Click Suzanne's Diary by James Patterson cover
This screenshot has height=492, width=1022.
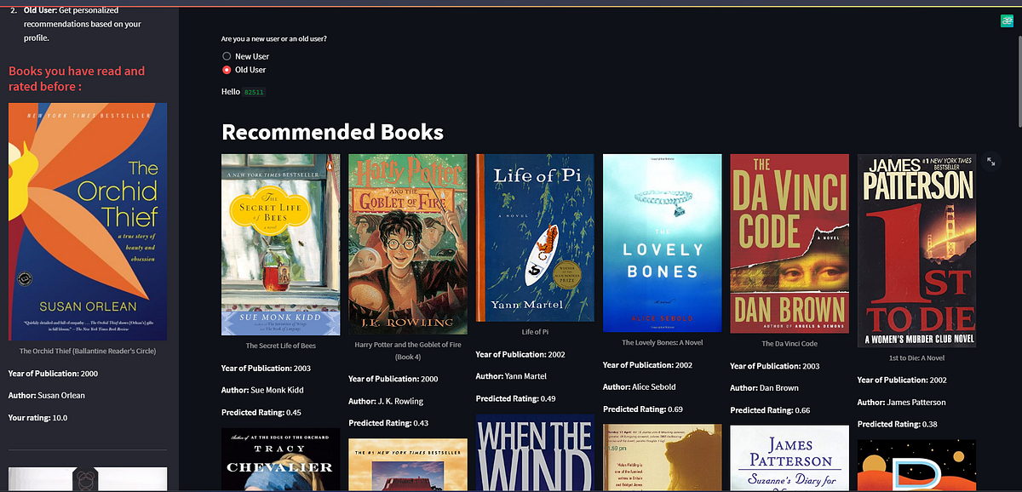[x=789, y=460]
